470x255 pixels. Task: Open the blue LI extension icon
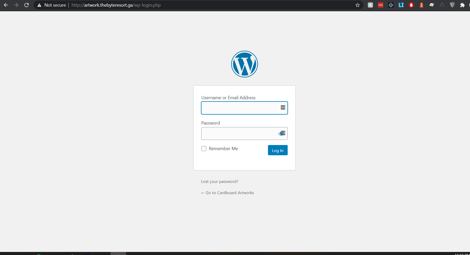point(401,5)
